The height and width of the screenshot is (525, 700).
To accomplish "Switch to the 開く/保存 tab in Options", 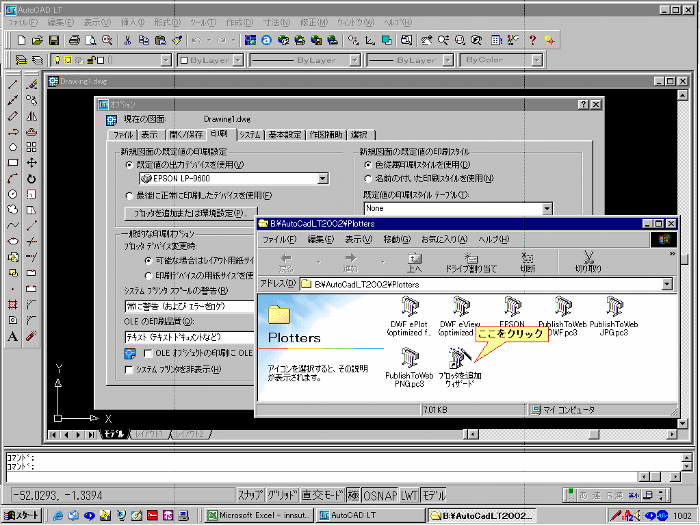I will (x=186, y=135).
